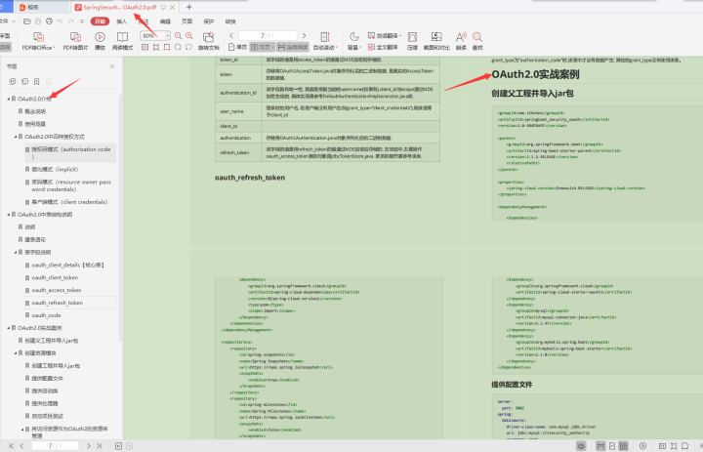Click actual size icon below zoom box
Viewport: 703px width, 452px height.
click(145, 47)
